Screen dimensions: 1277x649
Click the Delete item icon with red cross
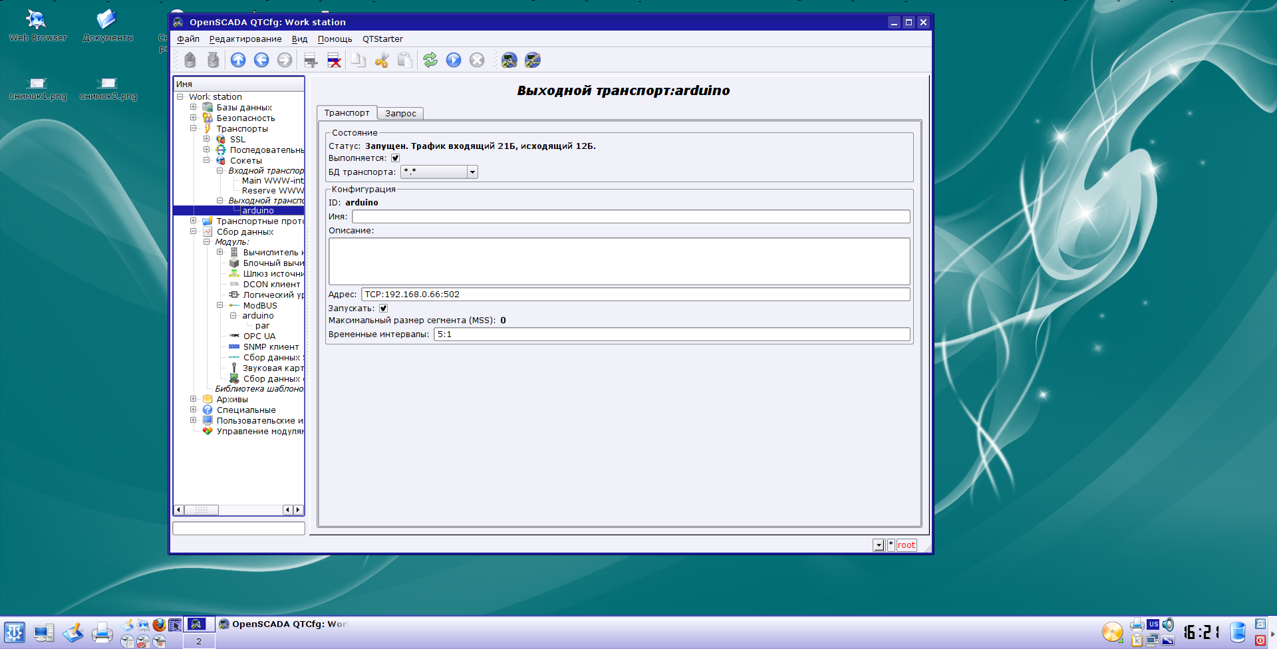coord(334,61)
